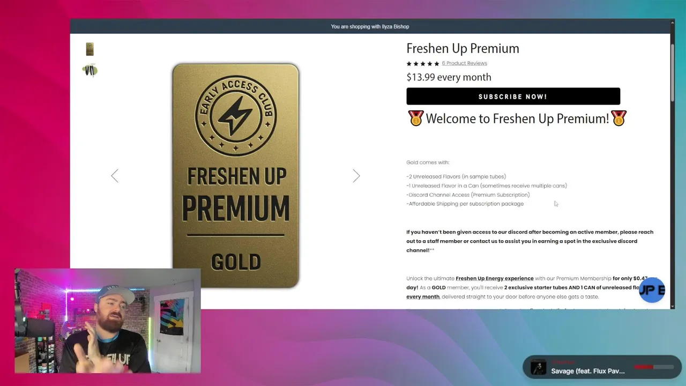This screenshot has width=686, height=386.
Task: Select the gold card product thumbnail
Action: pyautogui.click(x=90, y=49)
